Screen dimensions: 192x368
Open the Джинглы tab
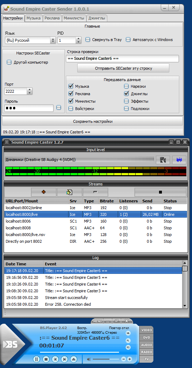tap(97, 18)
